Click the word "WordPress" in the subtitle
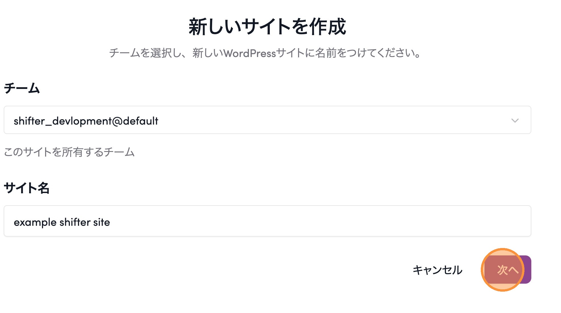The image size is (561, 313). click(250, 53)
